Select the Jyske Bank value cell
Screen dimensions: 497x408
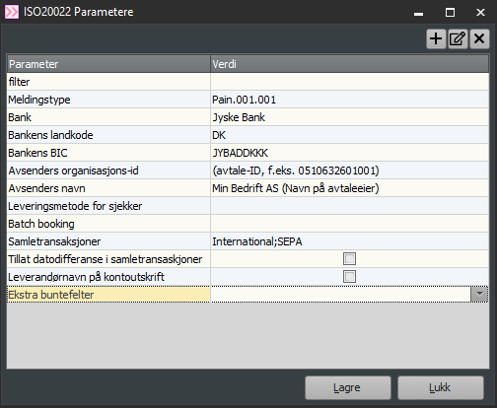[x=350, y=117]
